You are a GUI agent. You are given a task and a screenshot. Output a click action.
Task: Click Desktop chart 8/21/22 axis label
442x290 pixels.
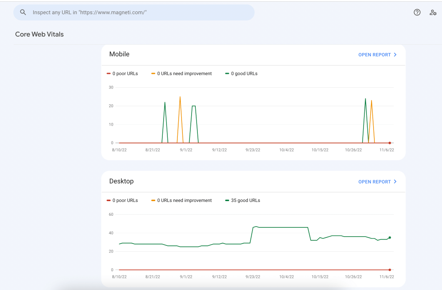[x=153, y=277]
